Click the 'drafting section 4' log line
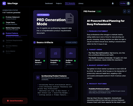The height and width of the screenshot is (106, 133). 53,95
